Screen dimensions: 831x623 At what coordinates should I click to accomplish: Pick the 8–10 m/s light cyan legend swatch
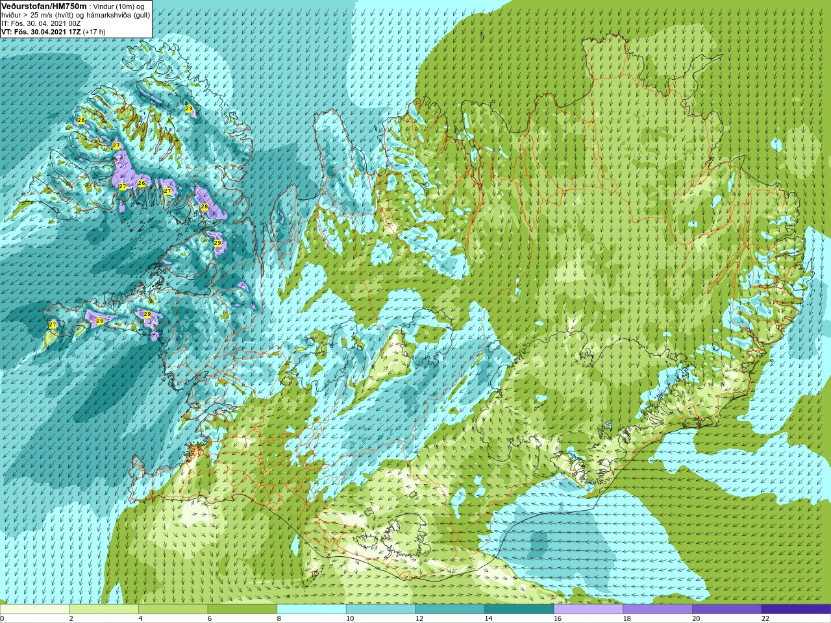312,609
